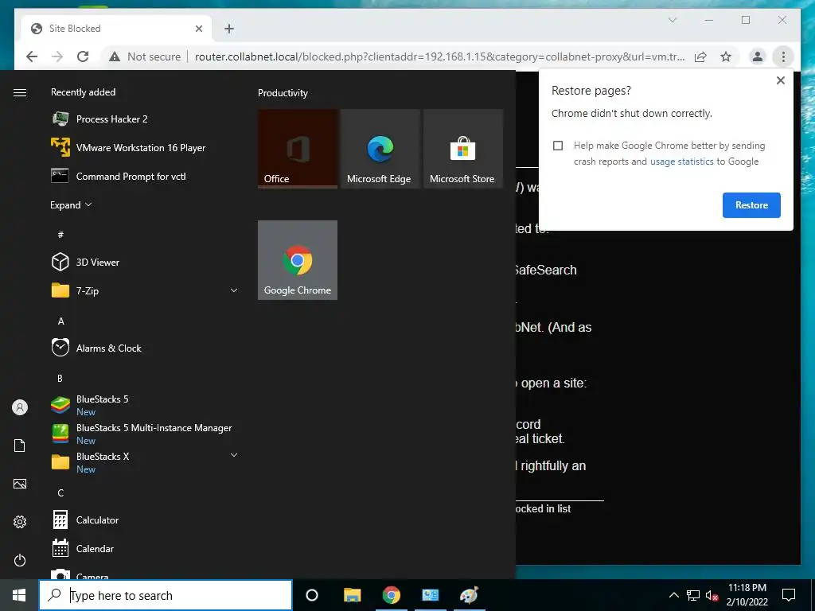Jump to letter A section header
Screen dimensions: 815x611
[x=60, y=321]
